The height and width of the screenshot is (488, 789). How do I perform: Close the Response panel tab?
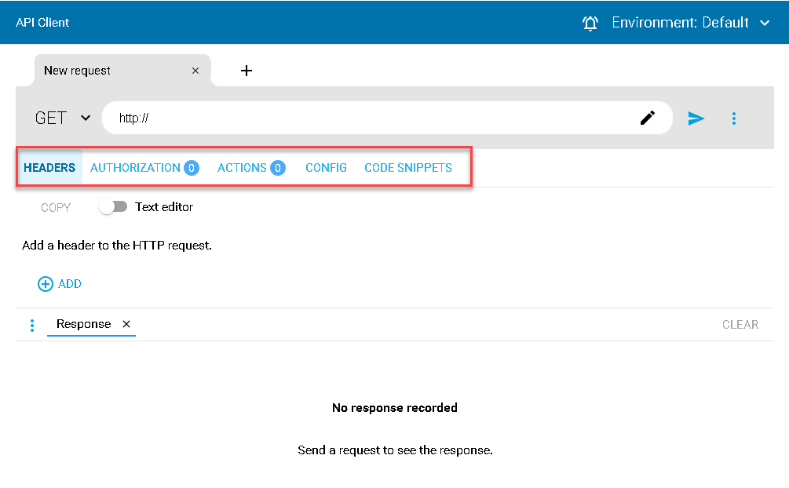pyautogui.click(x=126, y=324)
